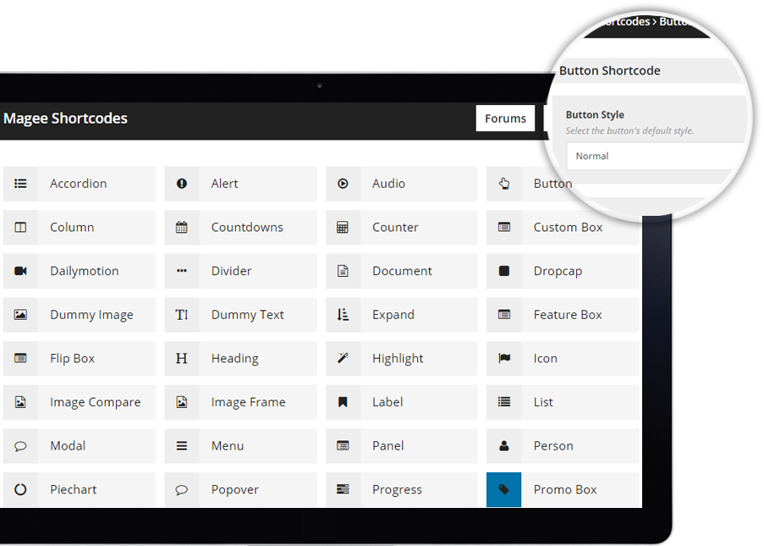Click the Counter calculator icon
This screenshot has height=546, width=764.
pyautogui.click(x=343, y=227)
